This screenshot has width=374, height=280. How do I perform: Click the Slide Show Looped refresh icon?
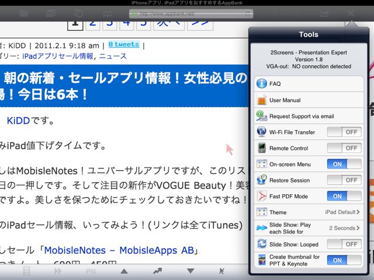click(262, 244)
